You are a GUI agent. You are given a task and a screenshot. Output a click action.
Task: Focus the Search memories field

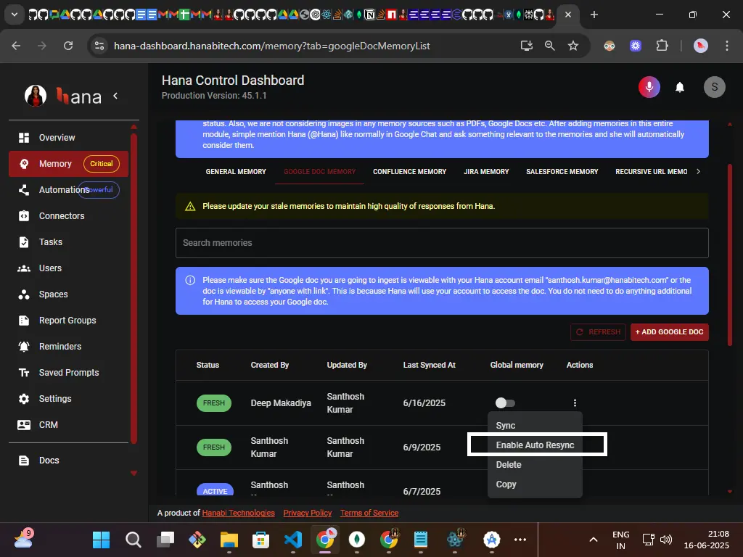pyautogui.click(x=442, y=243)
